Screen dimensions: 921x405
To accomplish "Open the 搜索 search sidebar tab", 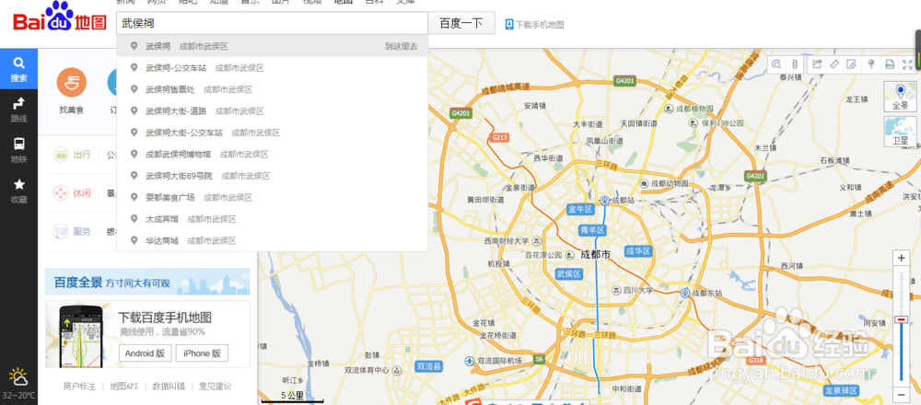I will [18, 69].
